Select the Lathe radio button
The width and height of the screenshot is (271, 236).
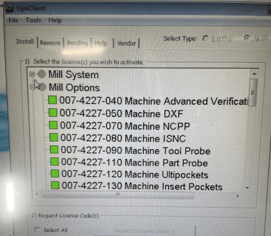(x=205, y=39)
